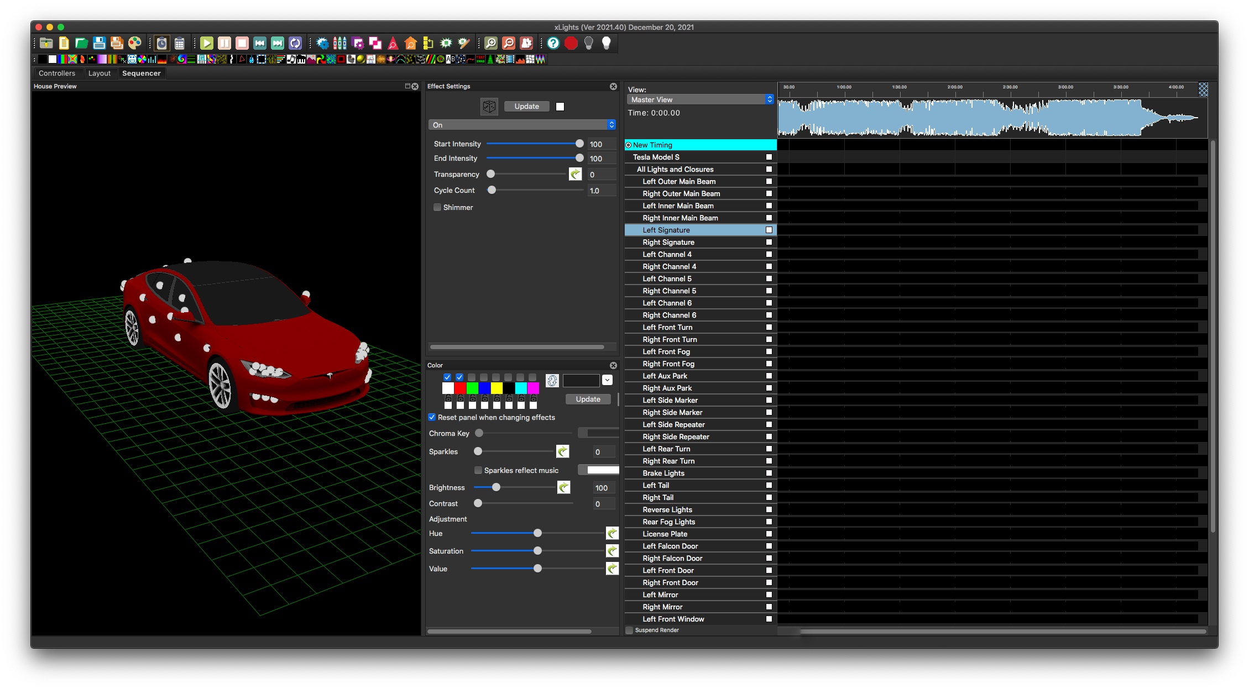
Task: Enable Sparkles reflect music checkbox
Action: click(x=478, y=471)
